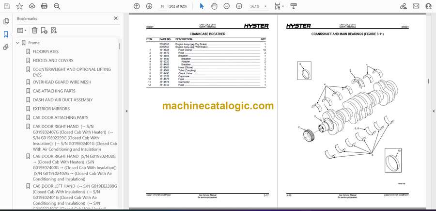Click the Hose Clamp row in parts table
This screenshot has width=436, height=211.
pyautogui.click(x=206, y=50)
